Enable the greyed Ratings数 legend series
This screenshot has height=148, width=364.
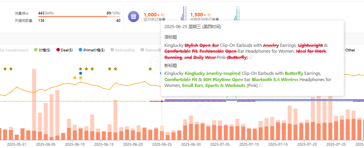click(151, 50)
